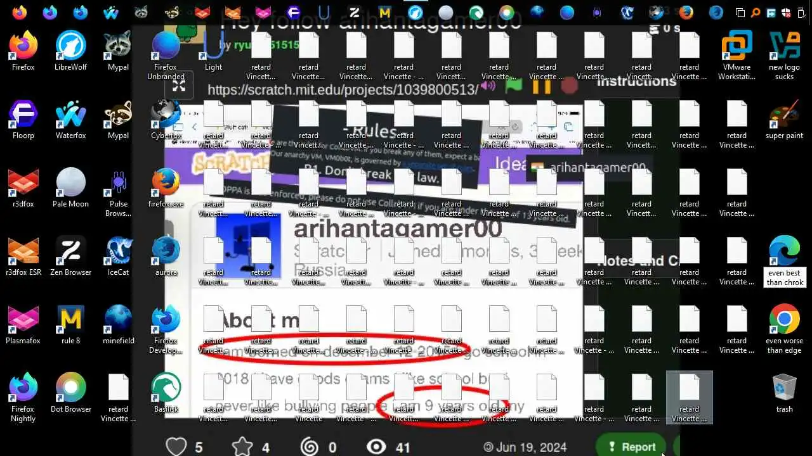Viewport: 812px width, 456px height.
Task: Select the trash desktop icon
Action: 784,393
